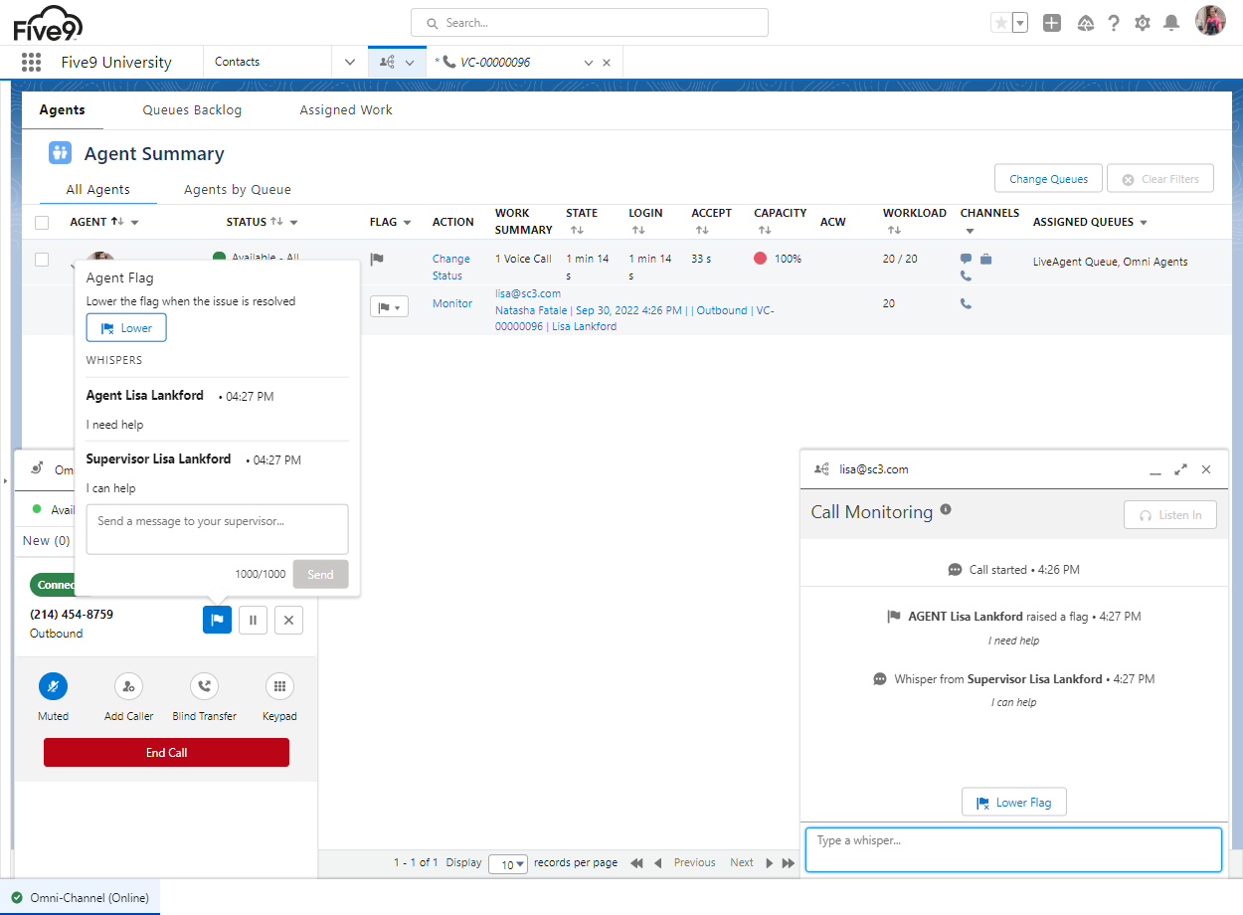Switch to the Agents by Queue tab
This screenshot has width=1243, height=915.
point(237,190)
